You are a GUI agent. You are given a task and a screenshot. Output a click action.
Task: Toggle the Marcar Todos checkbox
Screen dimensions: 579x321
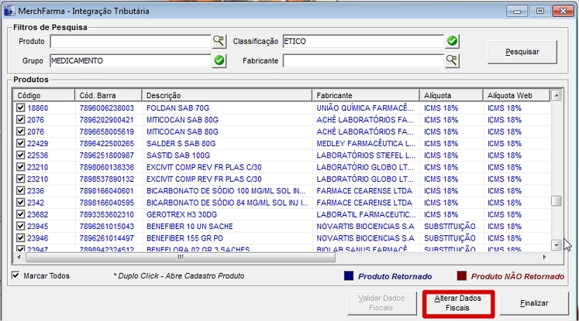[x=17, y=276]
